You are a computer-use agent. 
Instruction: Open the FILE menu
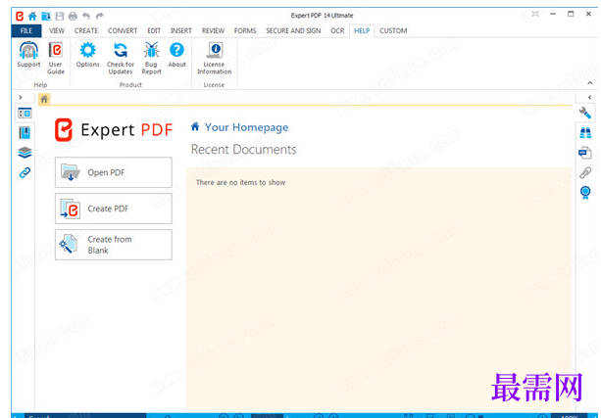click(x=26, y=30)
